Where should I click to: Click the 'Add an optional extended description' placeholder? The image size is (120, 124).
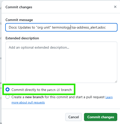pos(39,47)
